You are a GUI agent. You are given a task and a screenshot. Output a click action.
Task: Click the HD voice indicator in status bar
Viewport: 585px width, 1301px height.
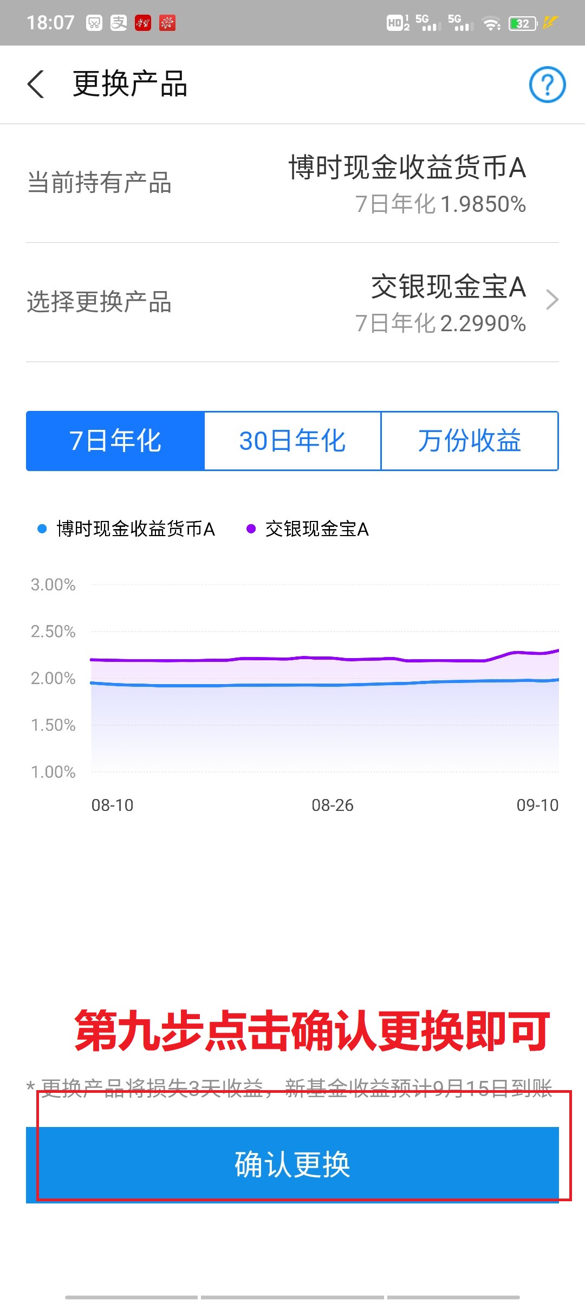[396, 23]
